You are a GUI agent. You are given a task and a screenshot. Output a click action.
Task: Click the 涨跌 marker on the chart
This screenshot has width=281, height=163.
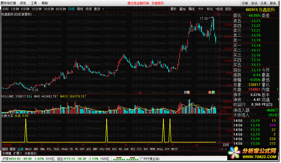(212, 92)
